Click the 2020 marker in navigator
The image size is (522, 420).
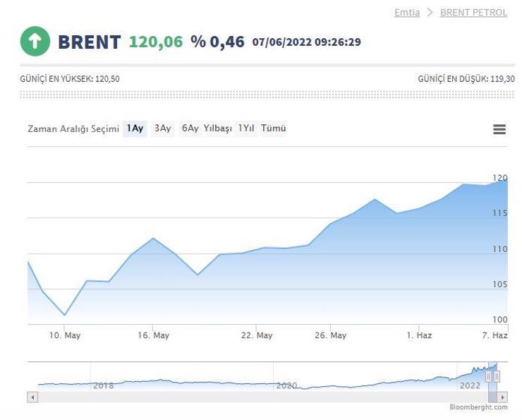(286, 385)
